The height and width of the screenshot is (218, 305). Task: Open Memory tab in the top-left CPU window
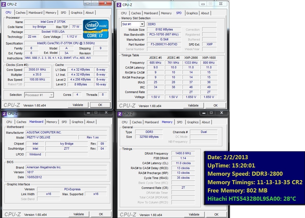pyautogui.click(x=51, y=13)
